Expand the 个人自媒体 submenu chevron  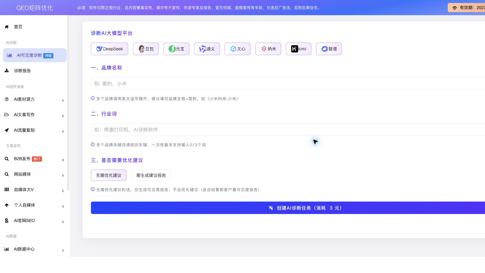click(x=63, y=206)
